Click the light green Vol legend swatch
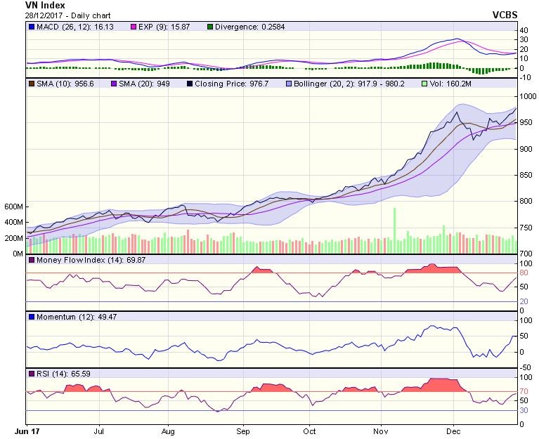Screen dimensions: 539x439 coord(423,84)
